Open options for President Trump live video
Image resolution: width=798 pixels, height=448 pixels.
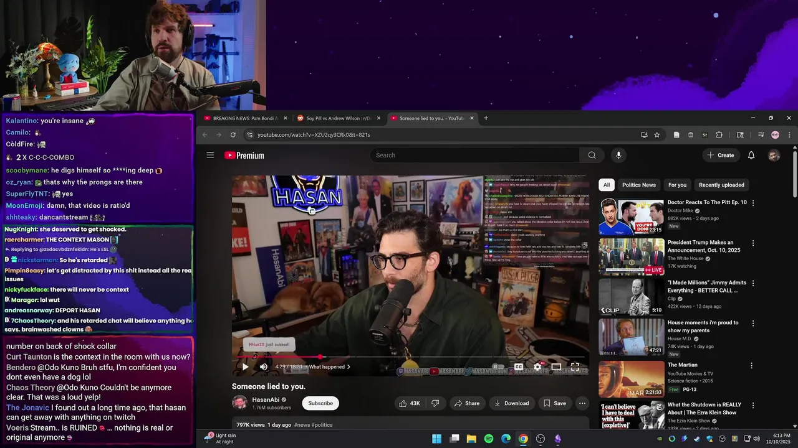click(x=753, y=243)
